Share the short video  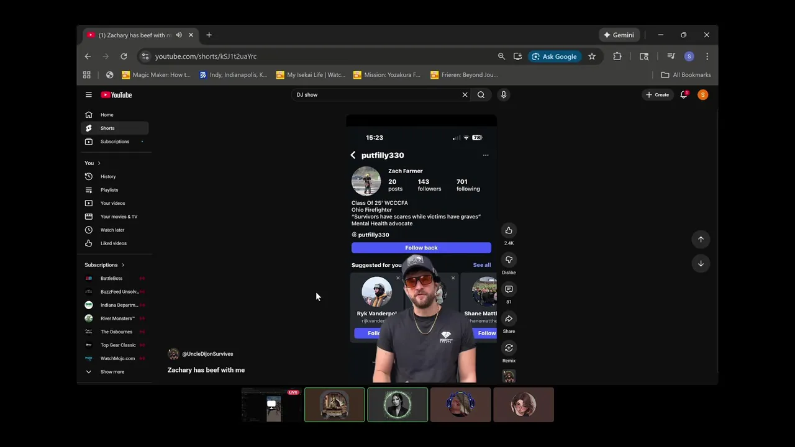pyautogui.click(x=509, y=318)
